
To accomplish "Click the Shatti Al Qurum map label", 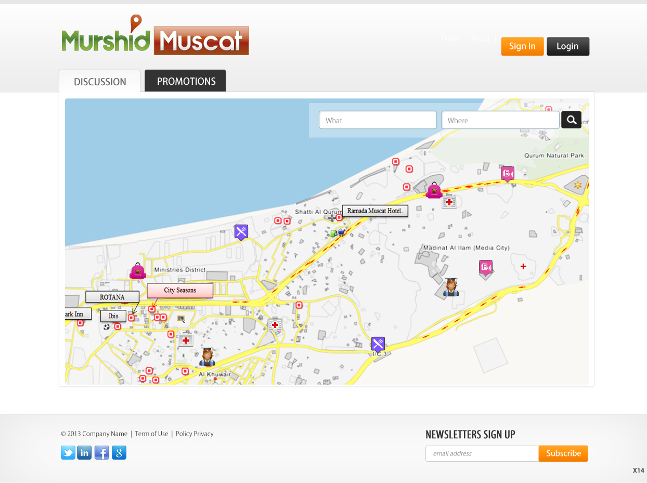I will pyautogui.click(x=319, y=212).
